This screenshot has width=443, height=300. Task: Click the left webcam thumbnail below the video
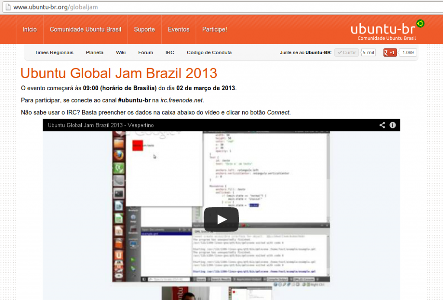(186, 293)
